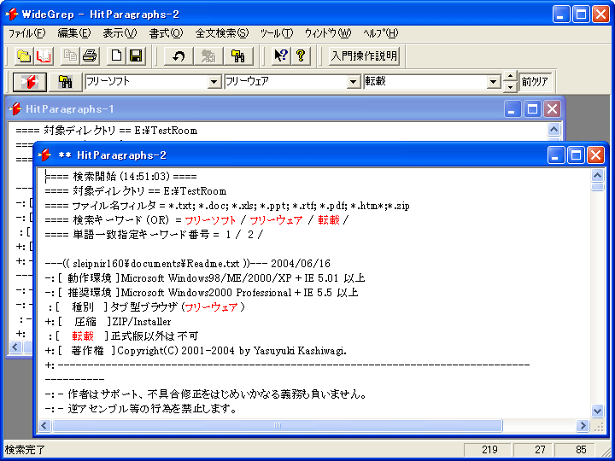The height and width of the screenshot is (461, 615).
Task: Click the open folder toolbar icon
Action: click(x=24, y=55)
